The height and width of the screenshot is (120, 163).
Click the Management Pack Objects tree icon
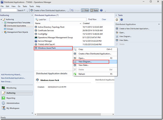coord(5,32)
